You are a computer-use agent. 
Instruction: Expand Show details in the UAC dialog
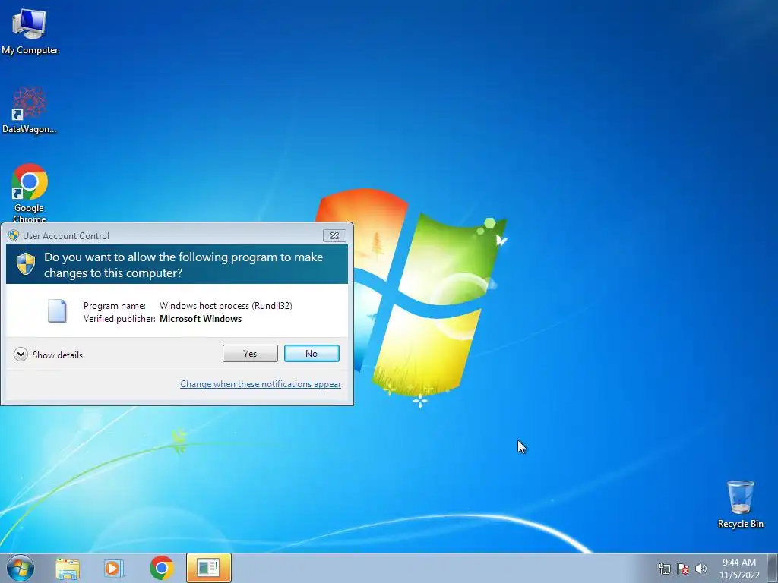48,355
